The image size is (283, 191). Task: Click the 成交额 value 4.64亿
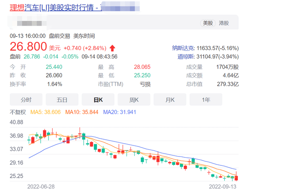pos(231,75)
